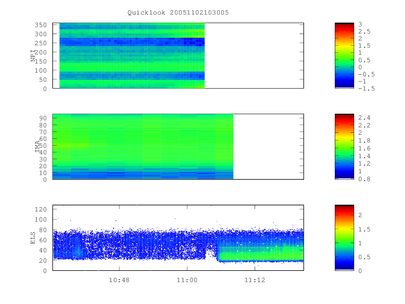Click the 1.2 label on IMA colorbar
Viewport: 405px width, 304px height.
pyautogui.click(x=364, y=164)
